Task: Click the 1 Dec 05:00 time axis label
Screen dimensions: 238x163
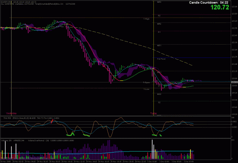Action: tap(177, 162)
